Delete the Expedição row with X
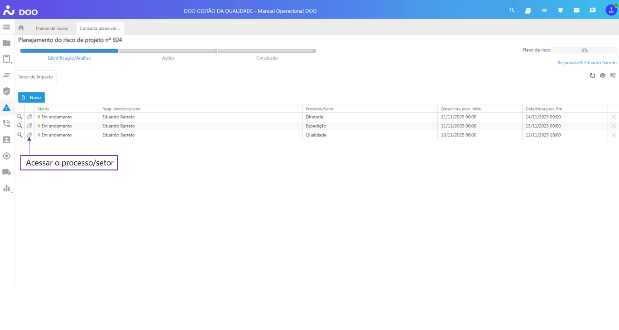Screen dimensions: 619x330 614,126
